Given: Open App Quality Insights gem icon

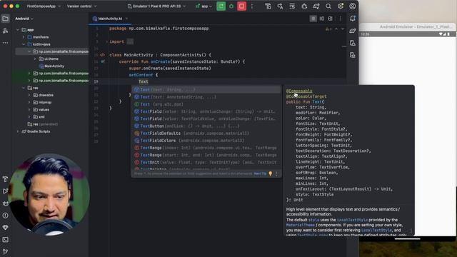Looking at the screenshot, I should click(x=5, y=228).
